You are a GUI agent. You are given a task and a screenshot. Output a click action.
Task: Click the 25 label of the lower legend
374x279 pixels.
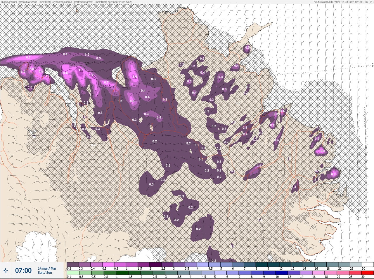click(x=351, y=277)
